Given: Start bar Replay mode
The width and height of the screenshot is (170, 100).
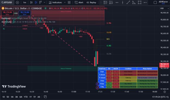Looking at the screenshot, I should click(91, 2).
